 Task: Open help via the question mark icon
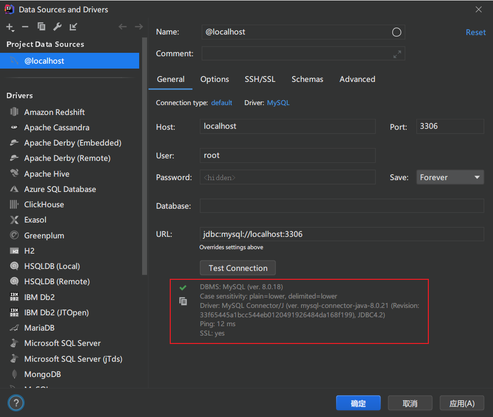(x=15, y=403)
